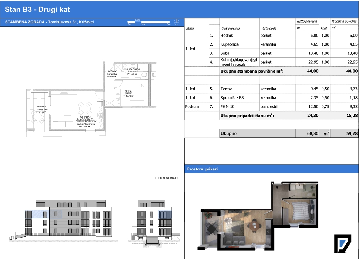359x259 pixels.
Task: Select the Kuhinja netto area '22,95'
Action: [x=313, y=62]
